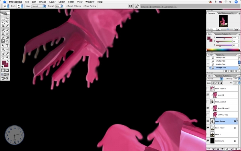The image size is (241, 151).
Task: Select the Magic Wand tool
Action: tap(7, 22)
